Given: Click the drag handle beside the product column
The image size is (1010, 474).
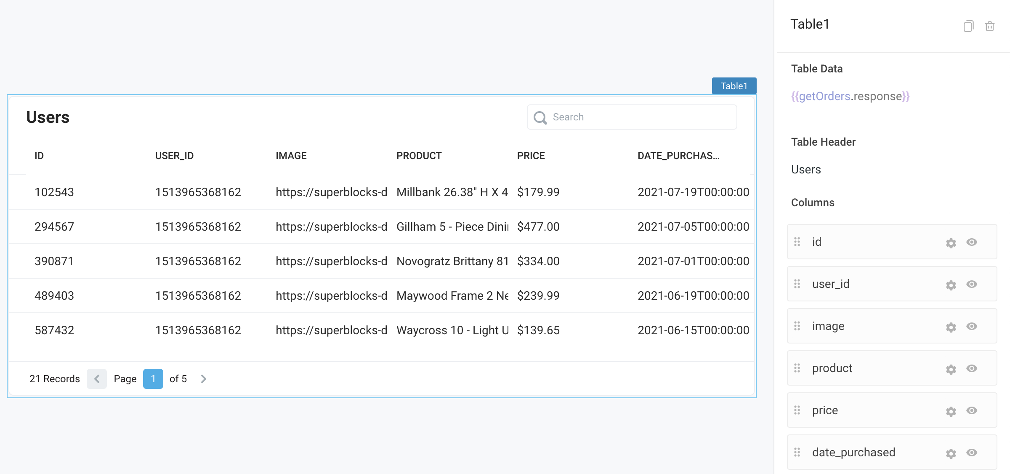Looking at the screenshot, I should (797, 369).
